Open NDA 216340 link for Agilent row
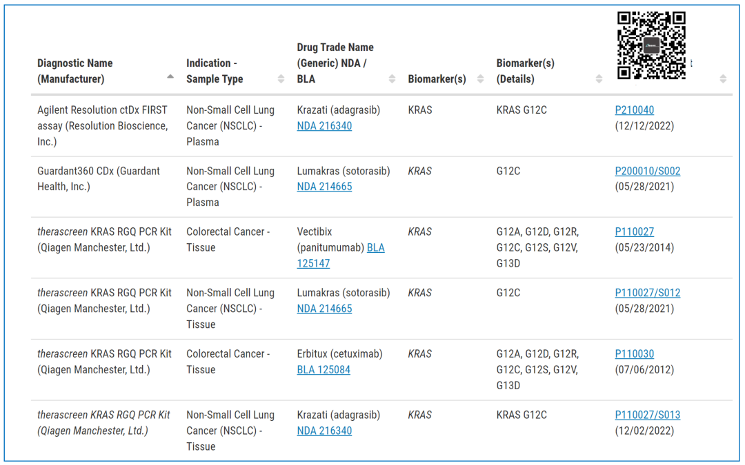The height and width of the screenshot is (465, 745). [324, 126]
